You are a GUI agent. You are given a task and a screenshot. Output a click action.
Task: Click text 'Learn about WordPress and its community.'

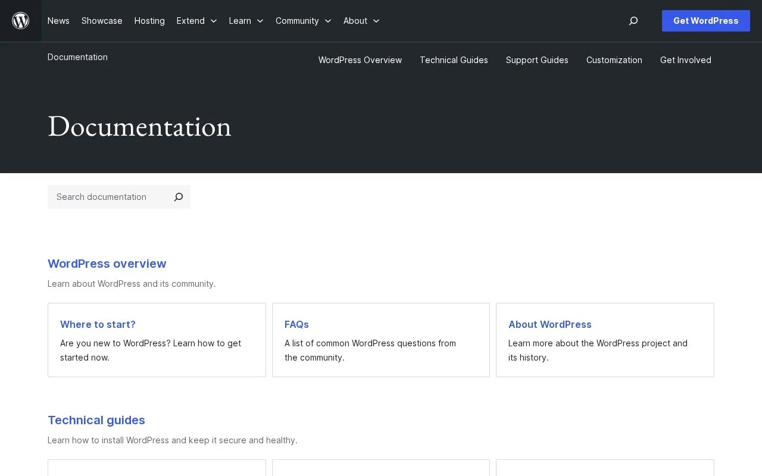(132, 284)
